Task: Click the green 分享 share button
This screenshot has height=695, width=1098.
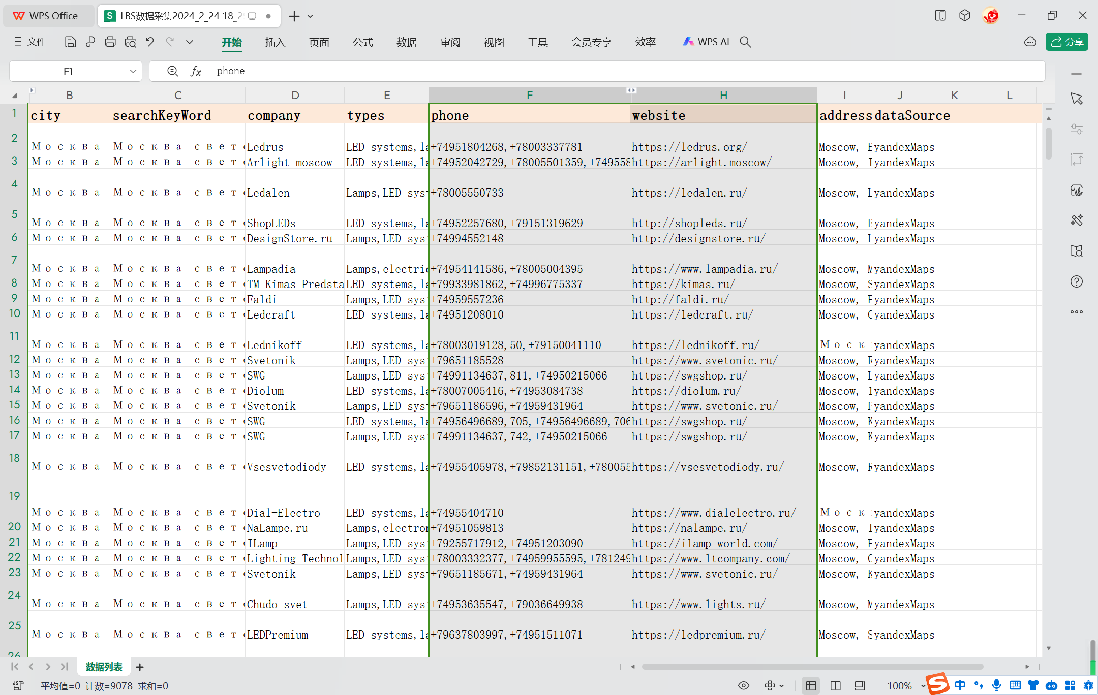Action: click(1067, 42)
